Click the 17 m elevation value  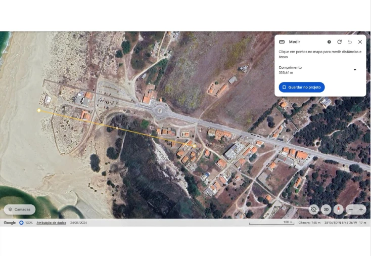pyautogui.click(x=362, y=223)
